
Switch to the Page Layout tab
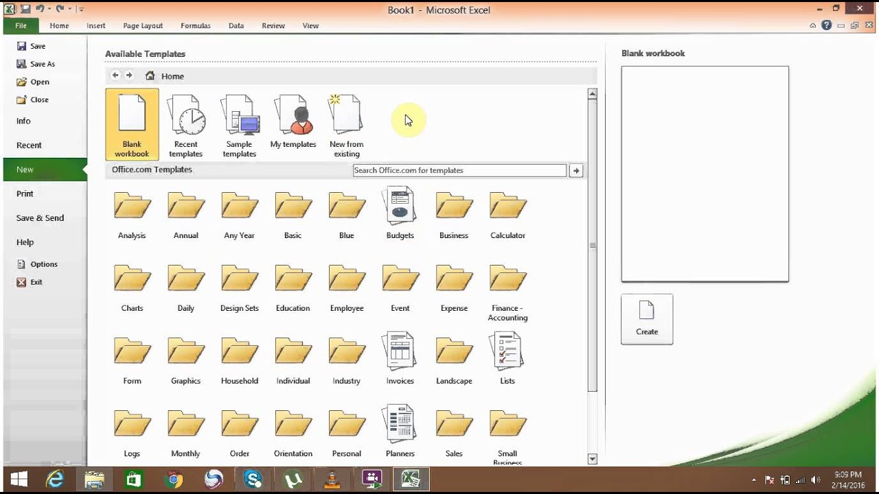click(143, 25)
